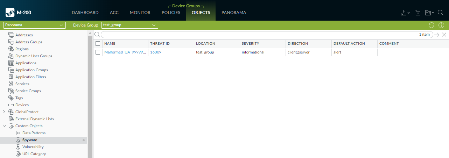Check the Malformed_UA row checkbox
The width and height of the screenshot is (449, 158).
pos(98,52)
